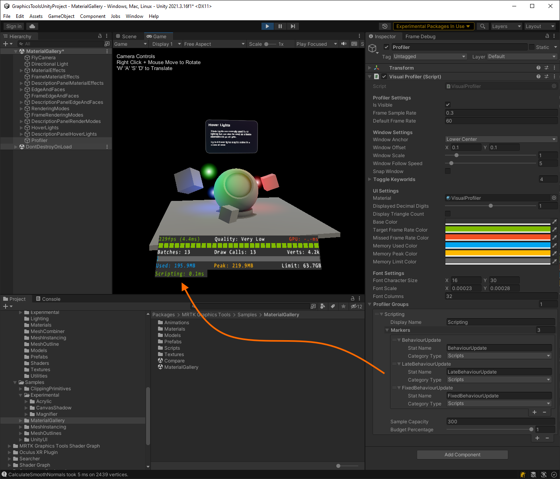This screenshot has width=560, height=479.
Task: Switch to the Scene tab
Action: click(x=126, y=36)
